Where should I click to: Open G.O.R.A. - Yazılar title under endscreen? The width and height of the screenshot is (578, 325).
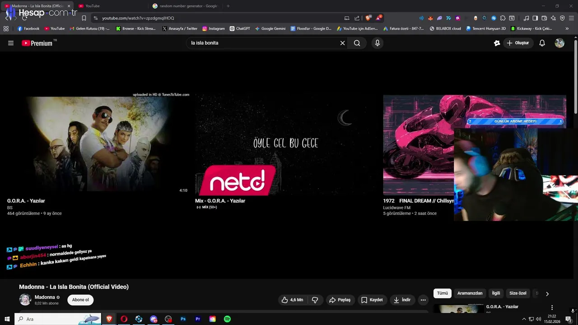pyautogui.click(x=26, y=201)
